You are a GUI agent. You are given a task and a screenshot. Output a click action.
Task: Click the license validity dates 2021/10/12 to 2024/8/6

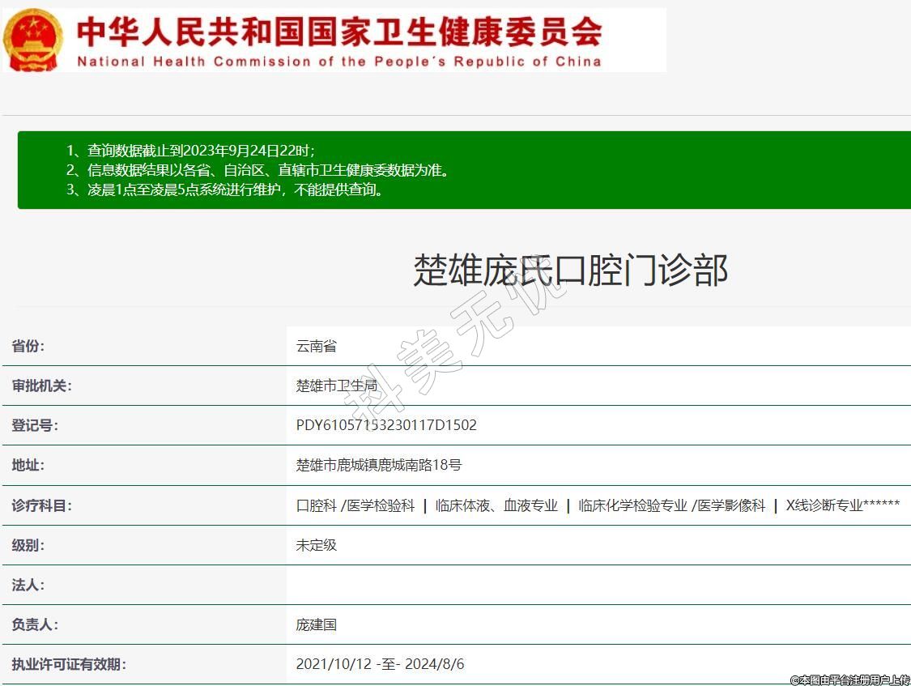point(380,664)
